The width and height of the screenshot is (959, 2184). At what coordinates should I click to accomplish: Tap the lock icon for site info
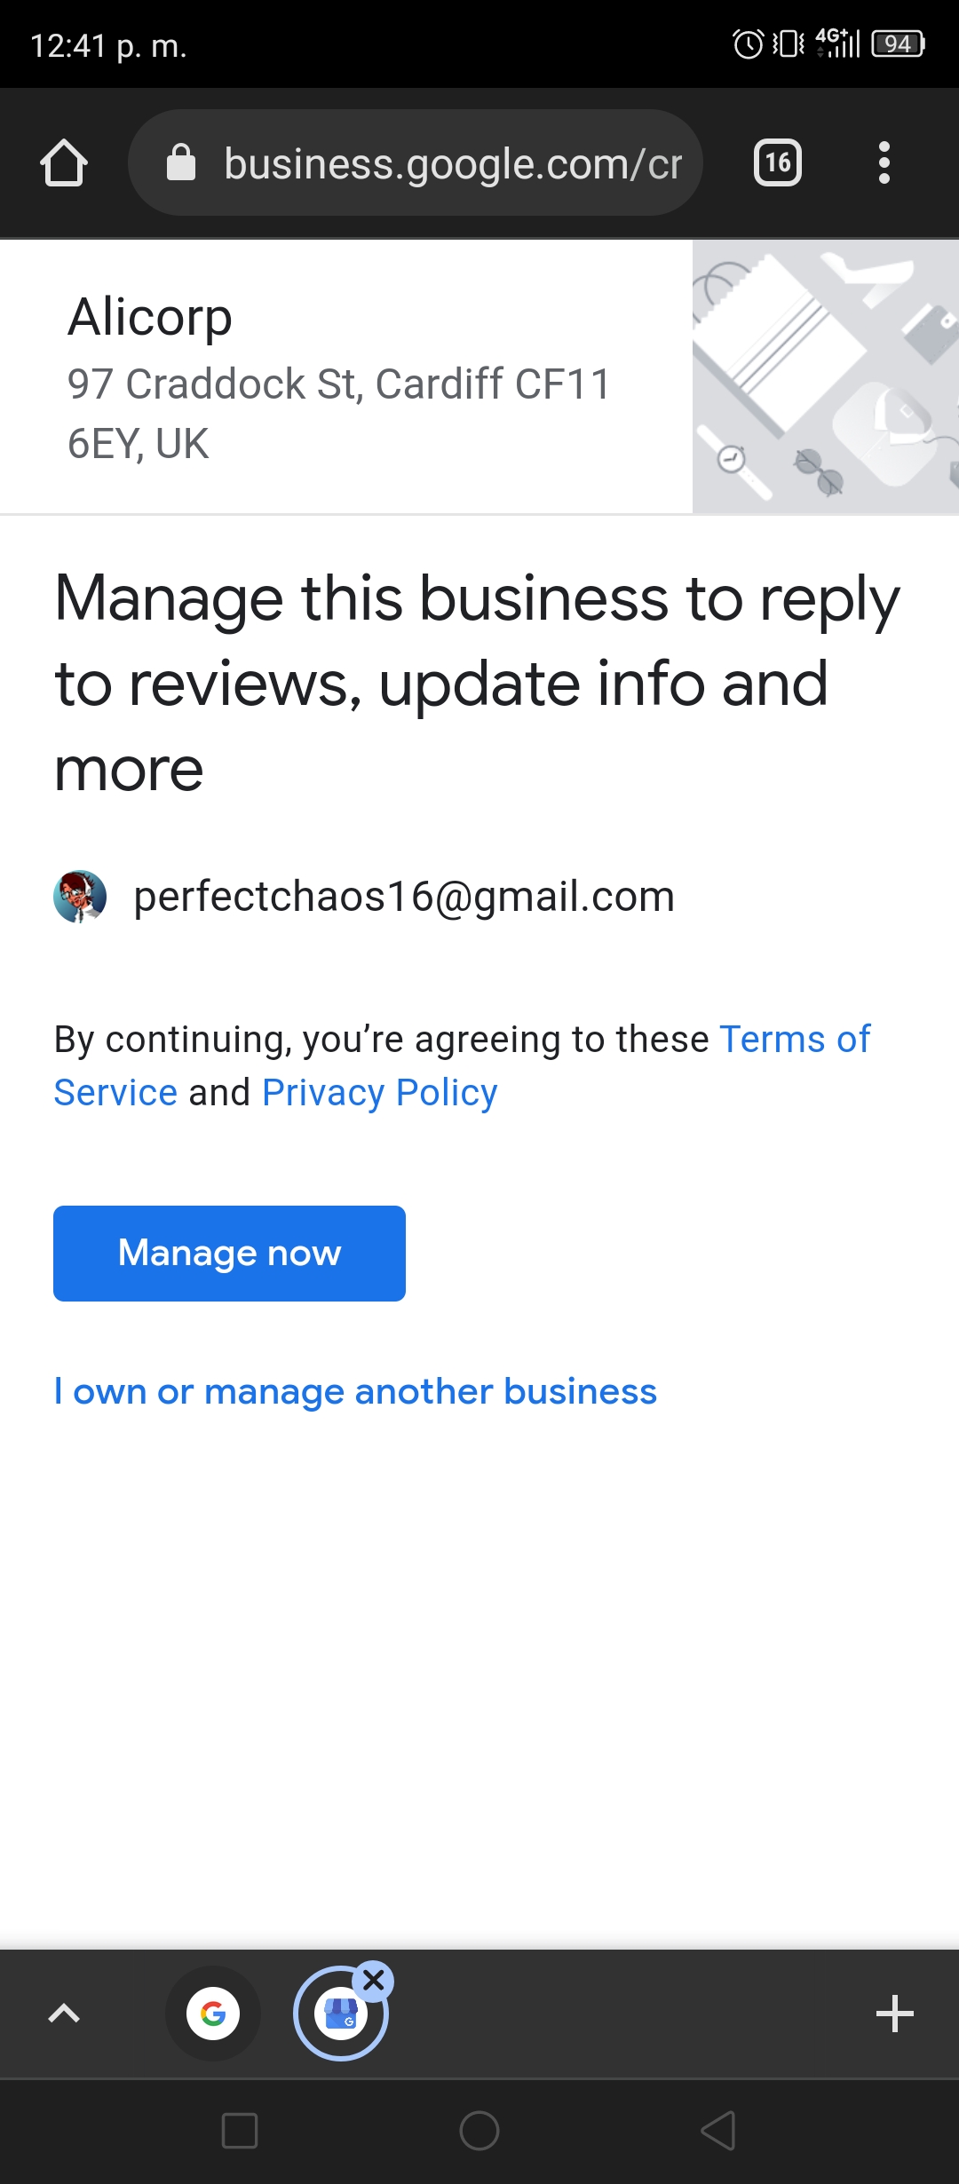pos(181,162)
